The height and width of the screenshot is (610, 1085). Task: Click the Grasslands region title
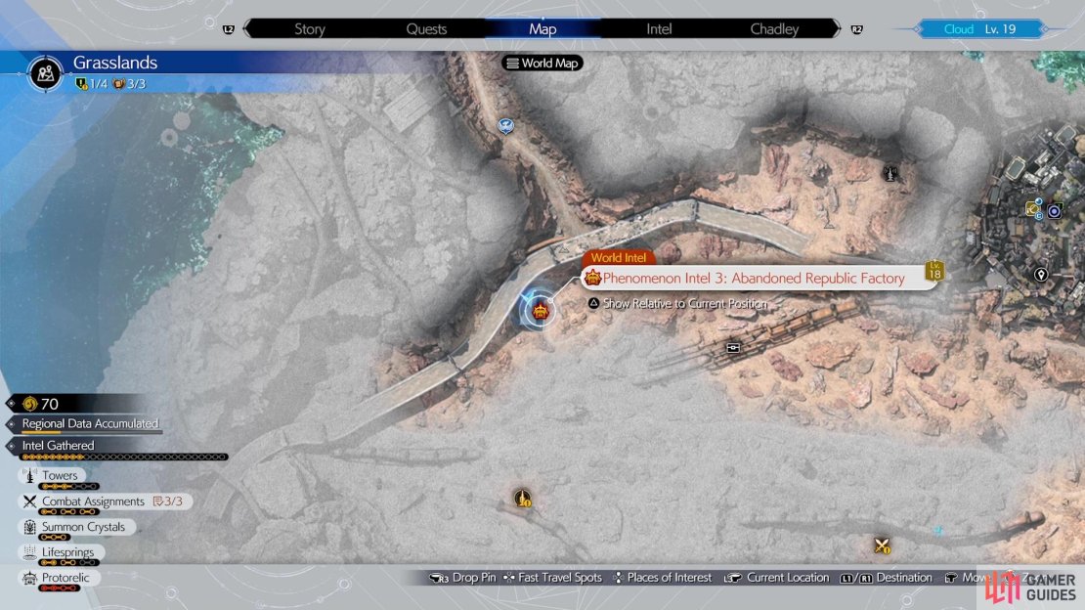coord(115,63)
